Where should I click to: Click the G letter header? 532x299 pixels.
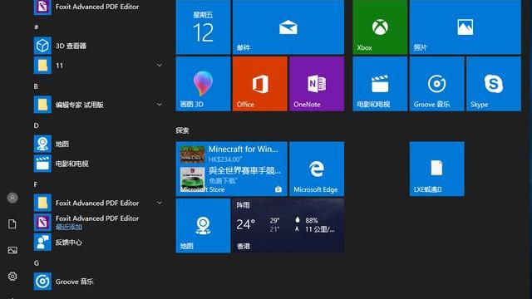36,262
